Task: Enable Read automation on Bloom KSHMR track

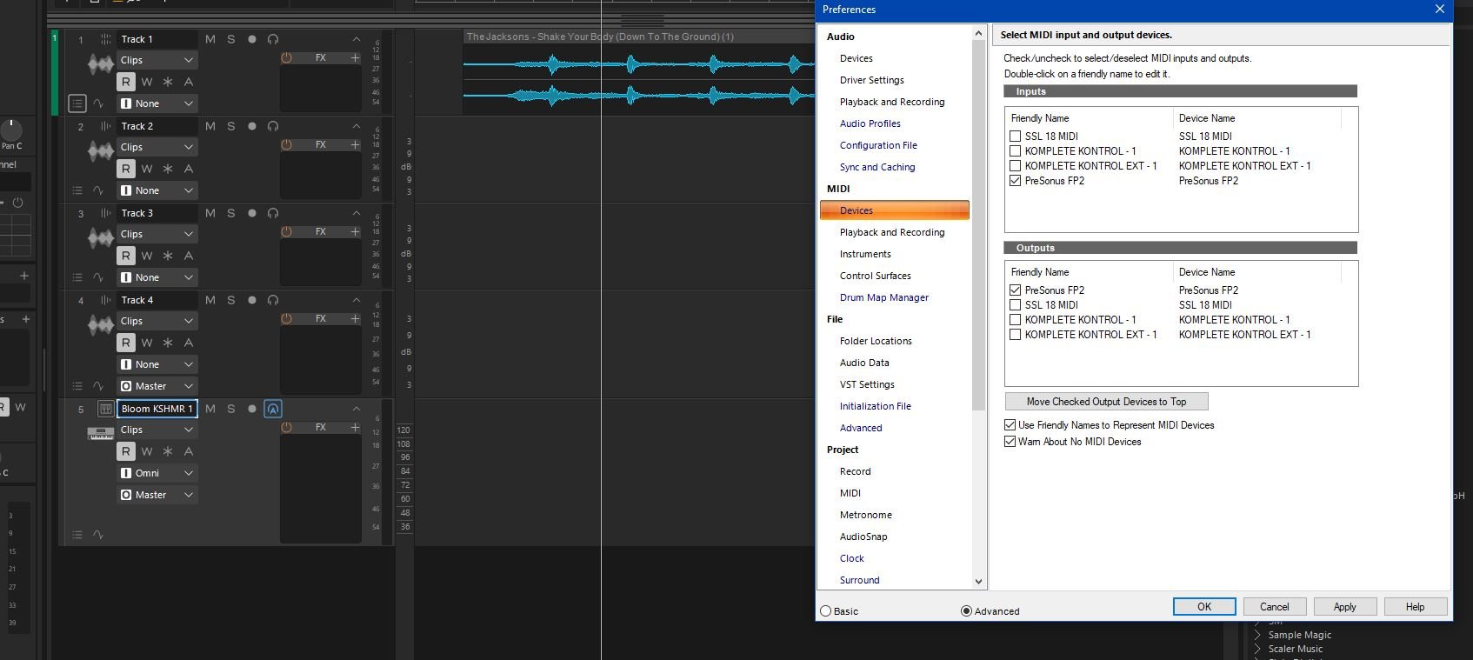Action: (x=126, y=451)
